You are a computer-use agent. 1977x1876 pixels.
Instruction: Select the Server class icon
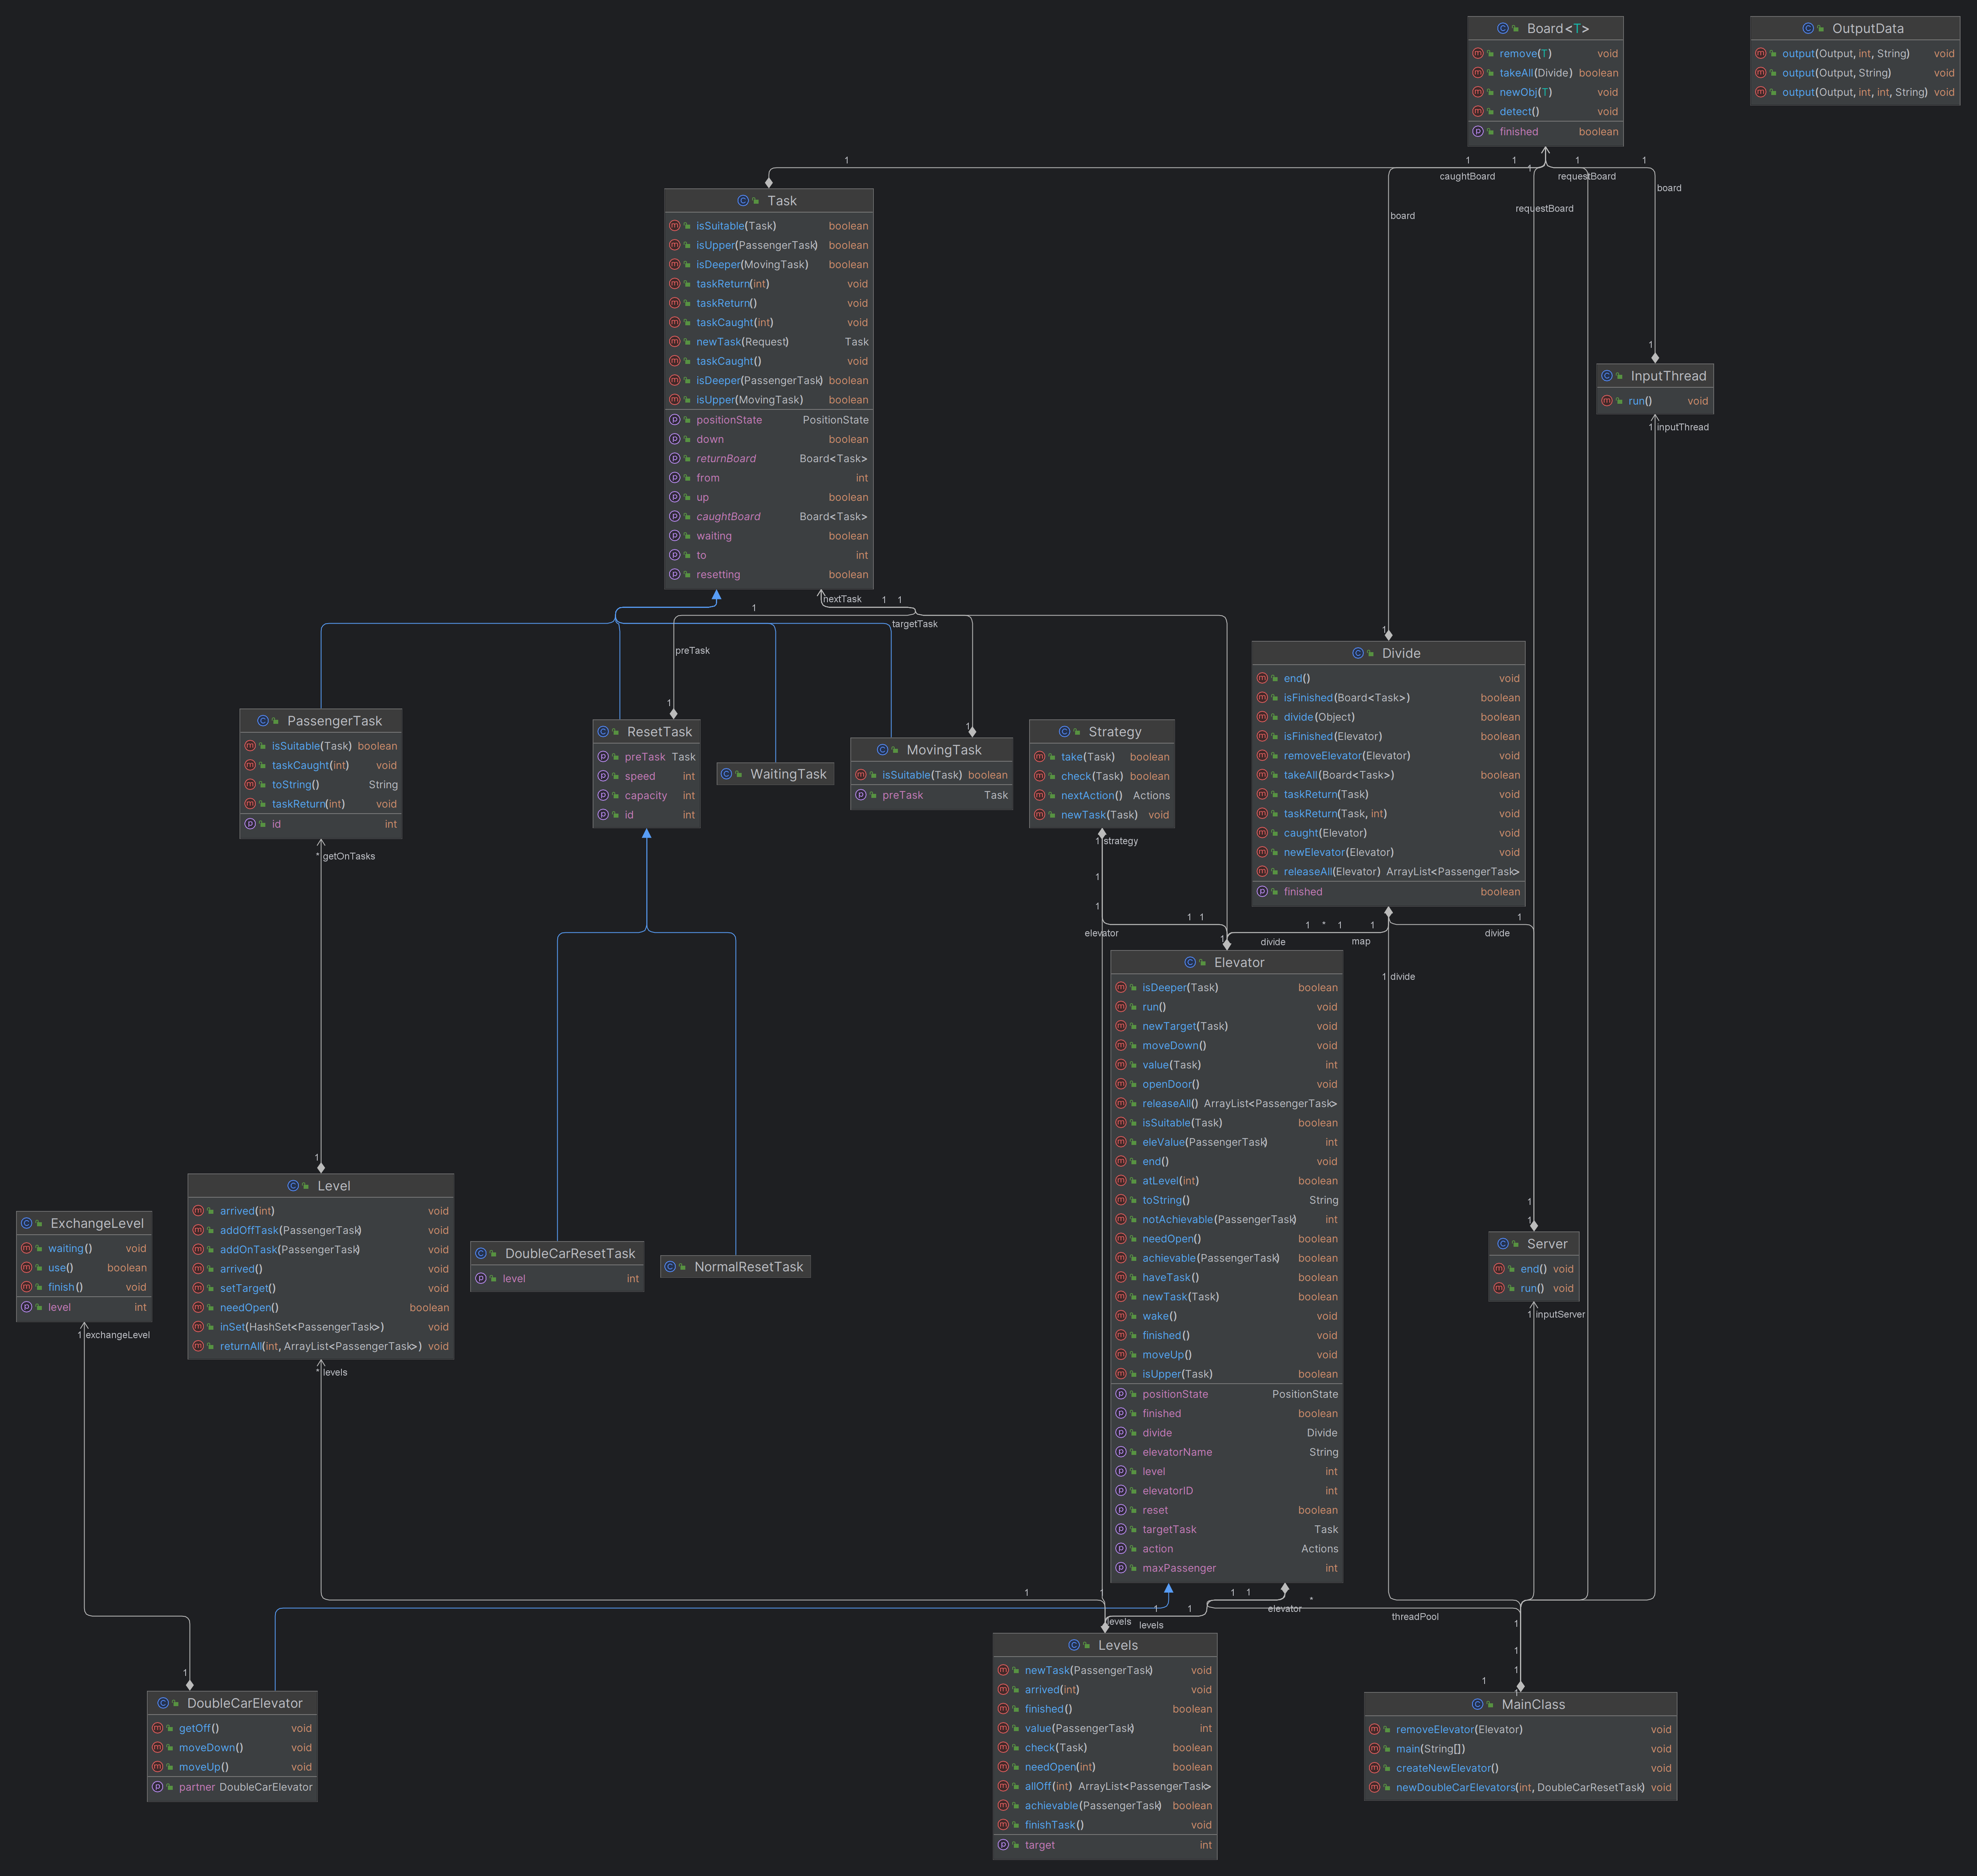1503,1244
